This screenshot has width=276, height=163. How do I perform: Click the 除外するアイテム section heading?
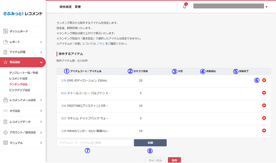coord(71,54)
